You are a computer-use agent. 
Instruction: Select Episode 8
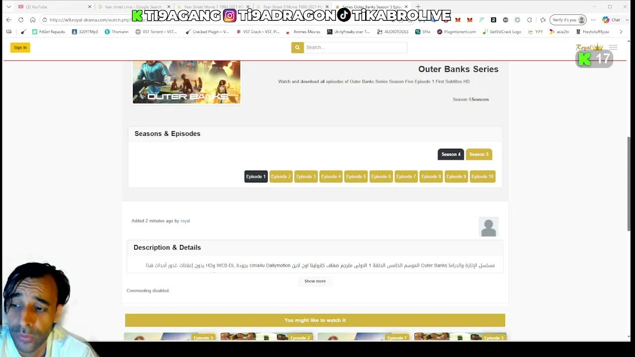[431, 177]
